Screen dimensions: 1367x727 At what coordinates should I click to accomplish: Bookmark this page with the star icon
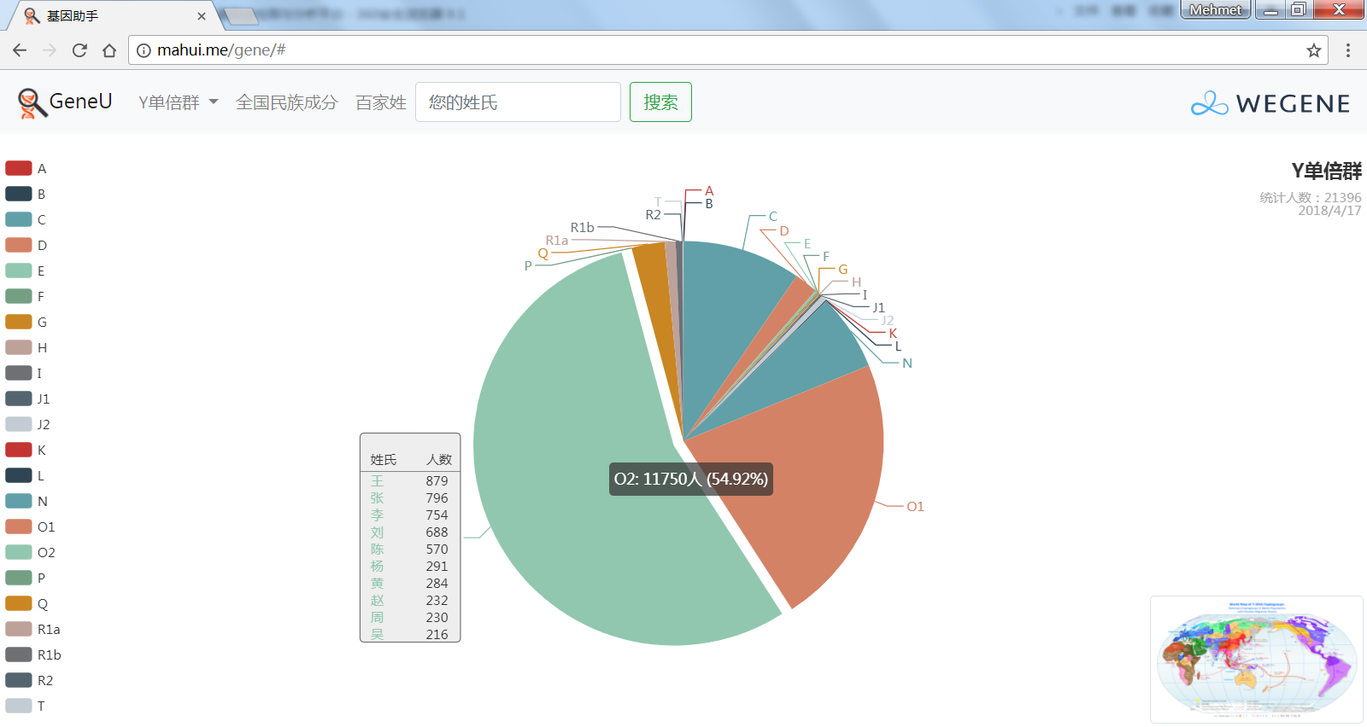coord(1314,50)
